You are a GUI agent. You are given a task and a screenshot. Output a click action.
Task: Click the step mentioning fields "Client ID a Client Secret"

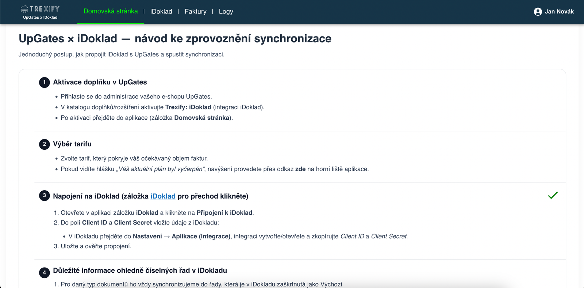pos(140,222)
